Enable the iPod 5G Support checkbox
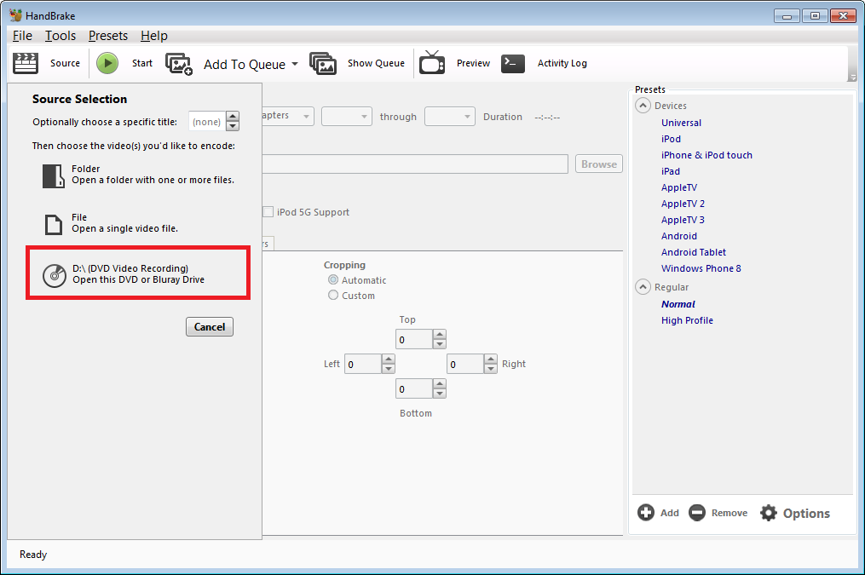Screen dimensions: 865x575 pos(268,212)
